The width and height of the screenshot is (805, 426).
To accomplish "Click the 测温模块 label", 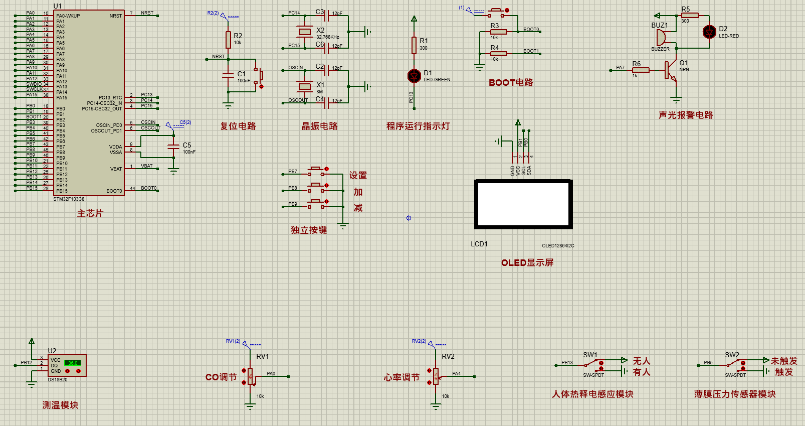I will [60, 405].
